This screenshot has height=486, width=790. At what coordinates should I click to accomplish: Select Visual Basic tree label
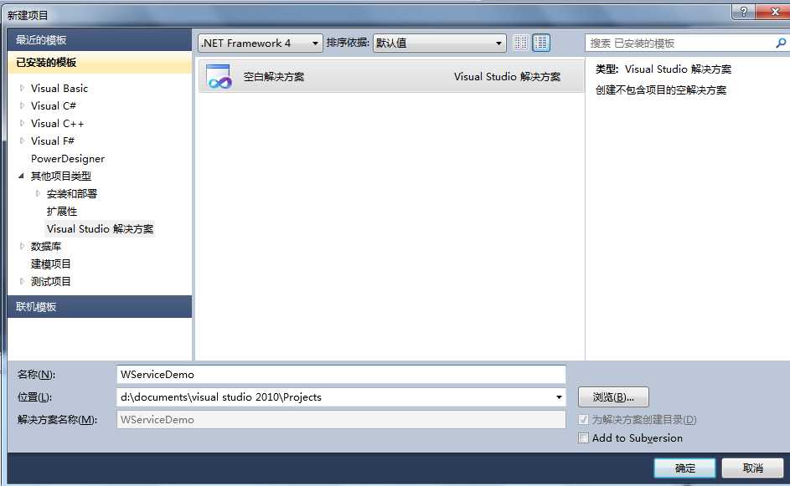coord(59,88)
